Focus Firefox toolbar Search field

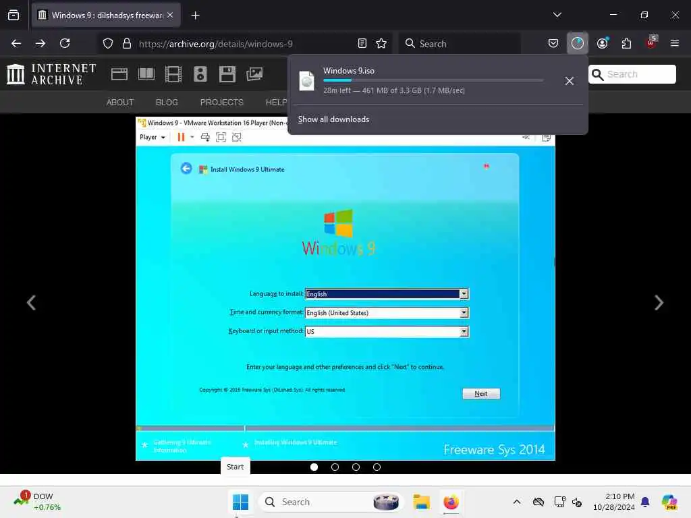click(x=460, y=44)
